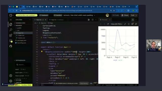Click the dependencies search field
Viewport: 162px width, 91px height.
point(23,65)
